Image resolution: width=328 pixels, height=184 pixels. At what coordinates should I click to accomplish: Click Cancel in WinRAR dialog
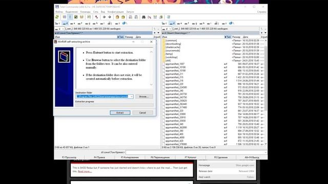point(142,112)
